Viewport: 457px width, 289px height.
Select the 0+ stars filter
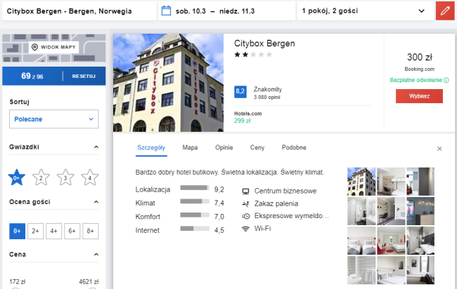pyautogui.click(x=17, y=177)
